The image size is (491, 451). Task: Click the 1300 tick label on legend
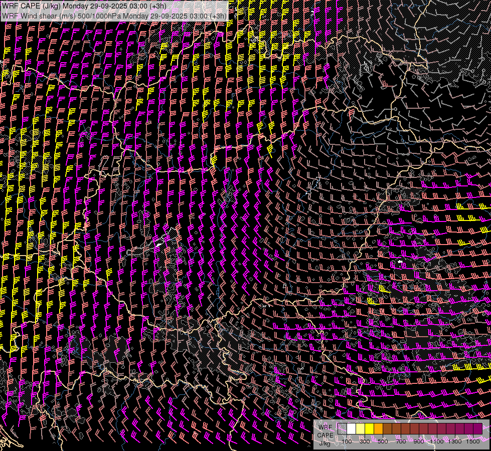click(455, 441)
